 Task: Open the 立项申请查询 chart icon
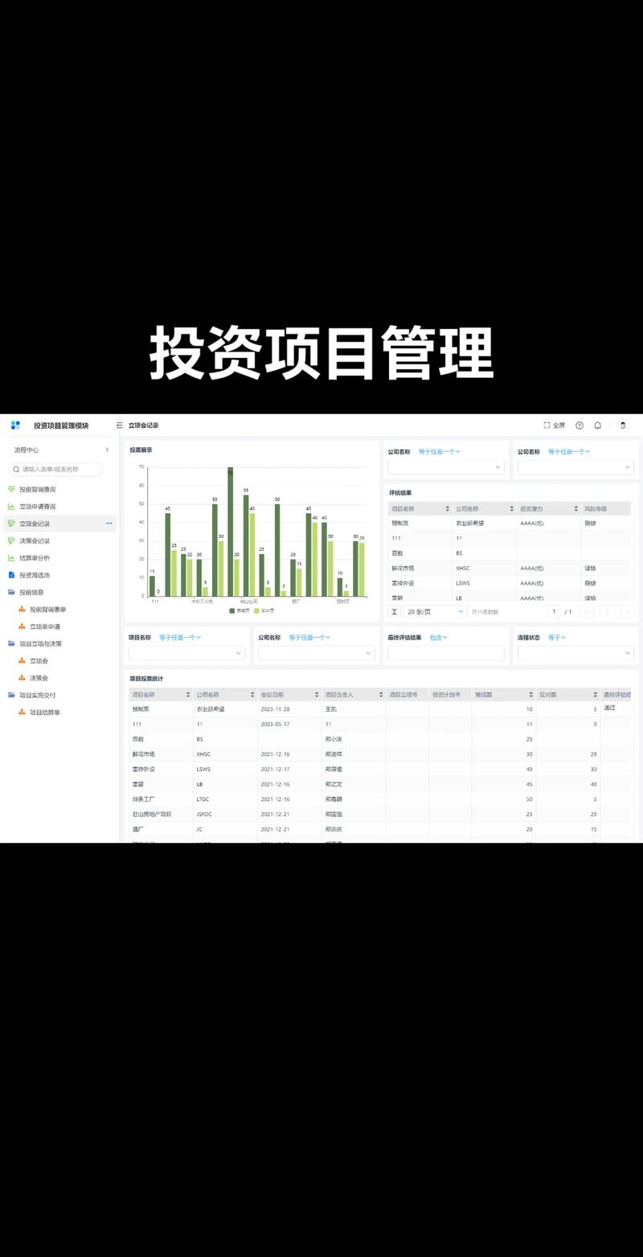pos(10,506)
